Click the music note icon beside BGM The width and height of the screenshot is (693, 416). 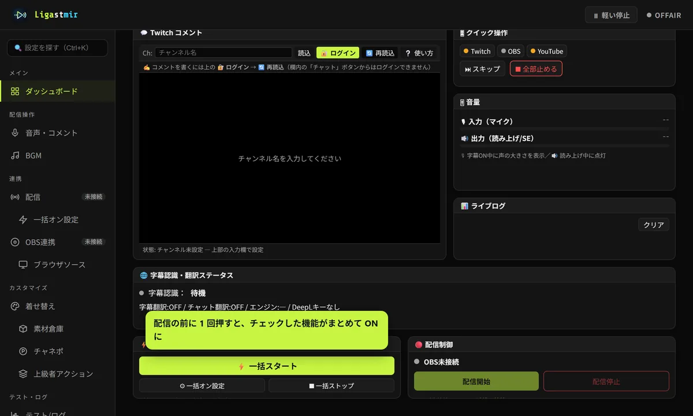click(15, 155)
